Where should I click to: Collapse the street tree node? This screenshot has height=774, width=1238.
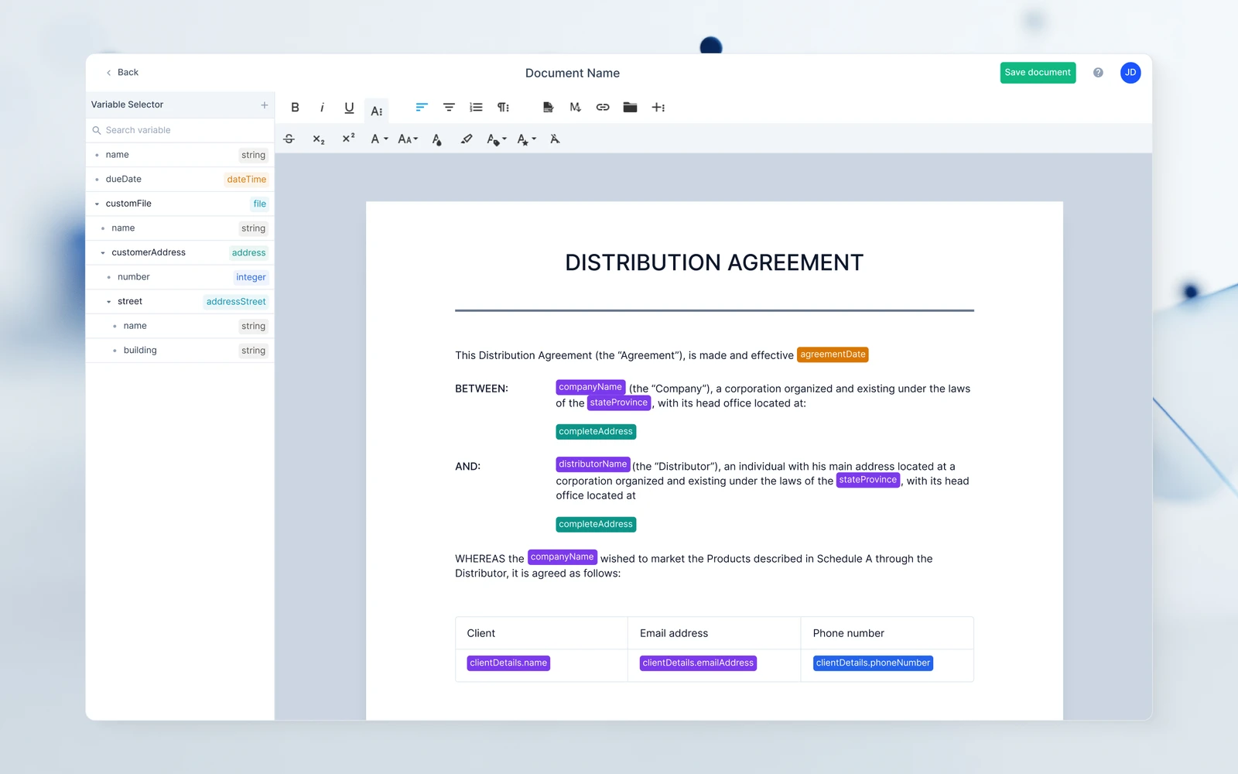pos(108,302)
